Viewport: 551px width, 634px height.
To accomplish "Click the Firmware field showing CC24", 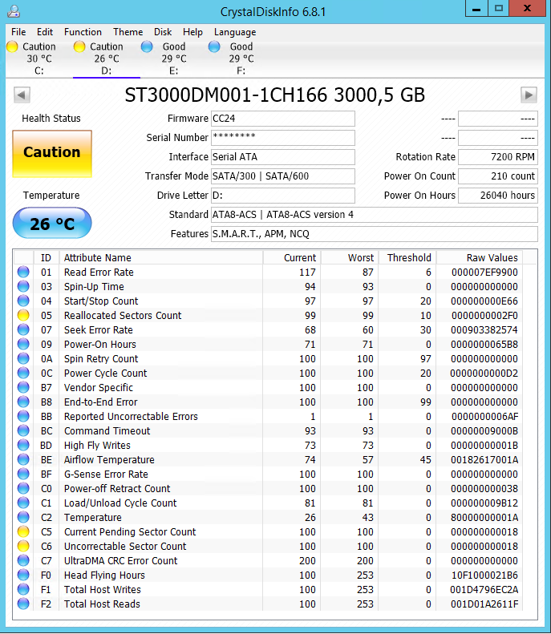I will (283, 119).
